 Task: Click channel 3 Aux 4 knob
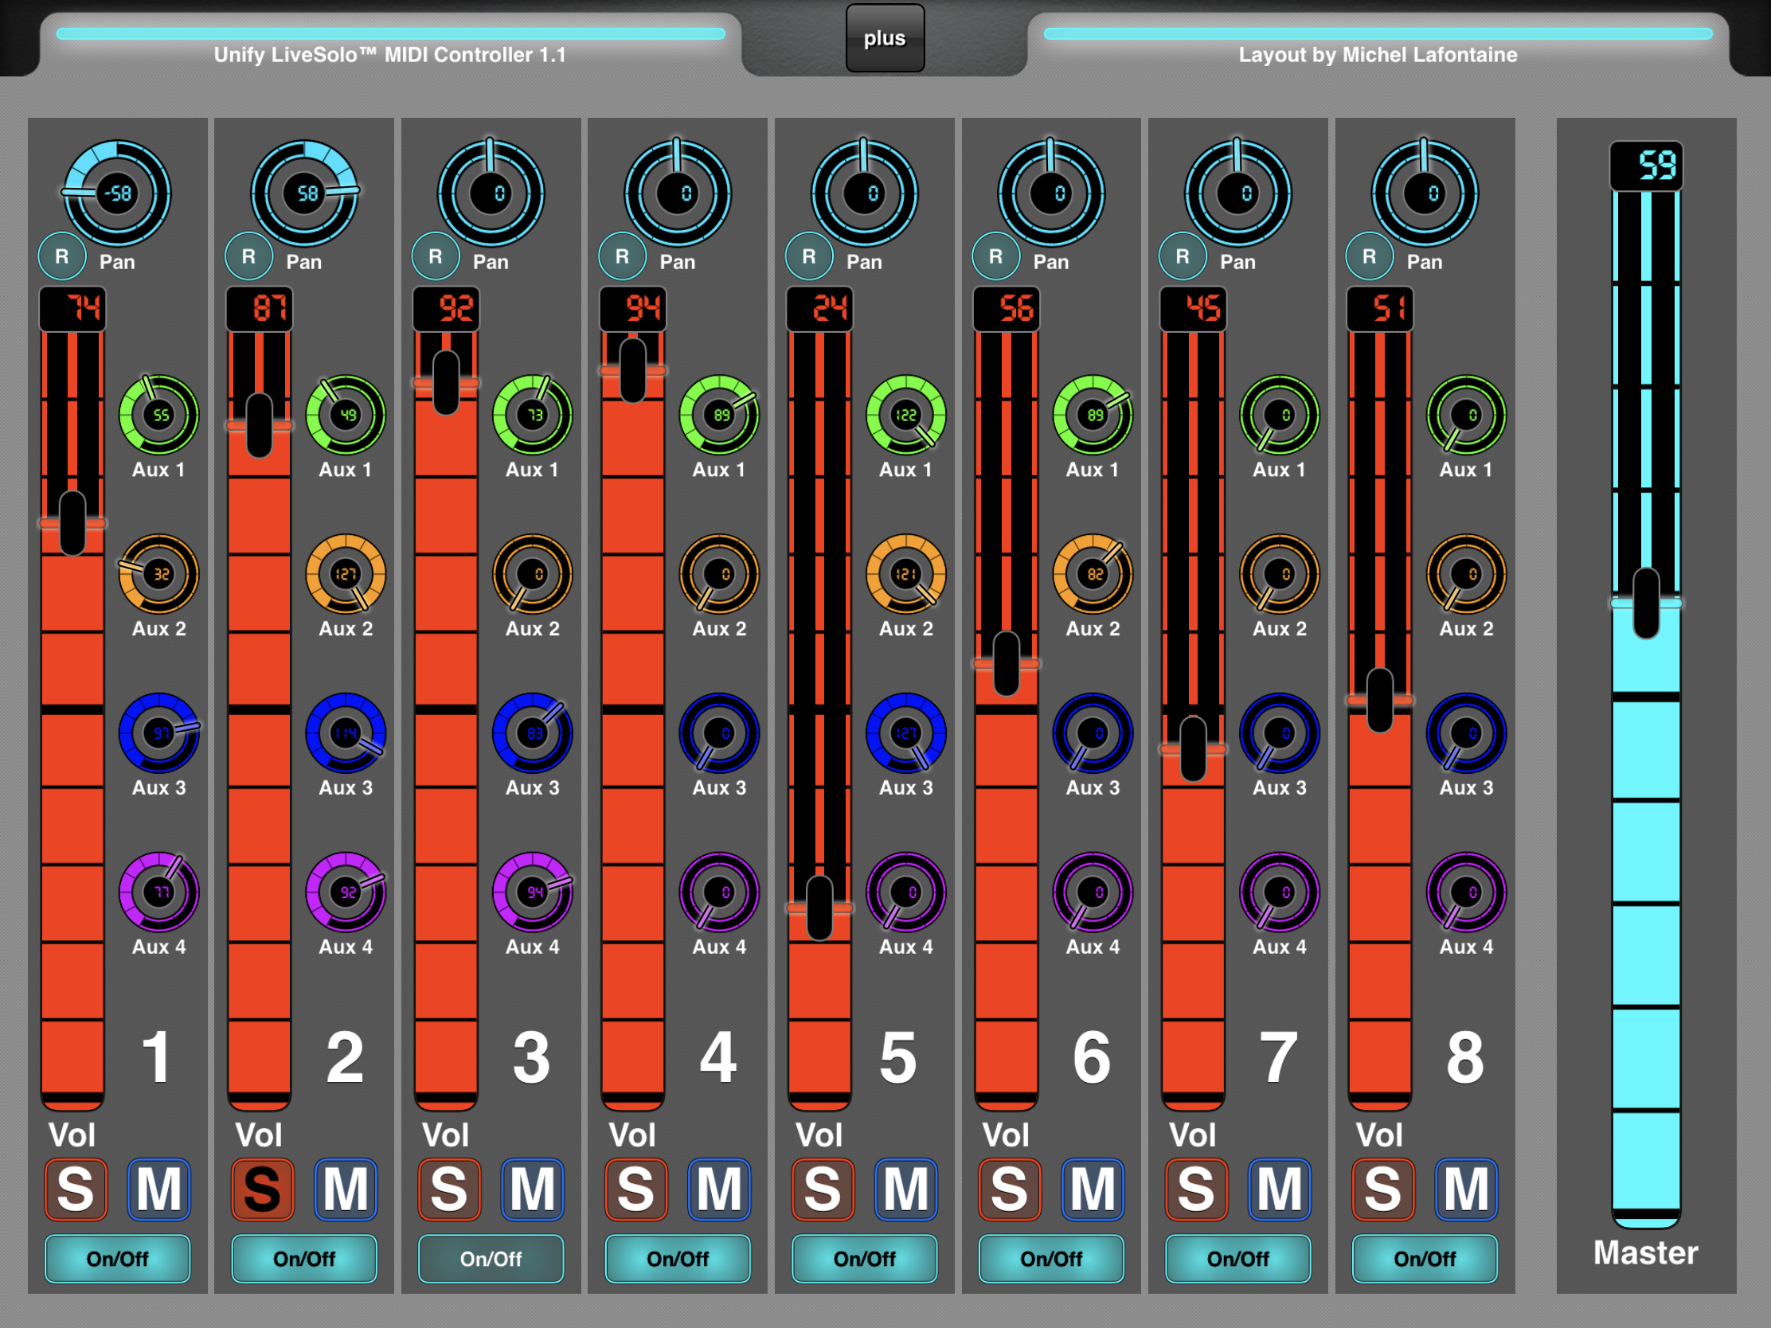point(533,892)
